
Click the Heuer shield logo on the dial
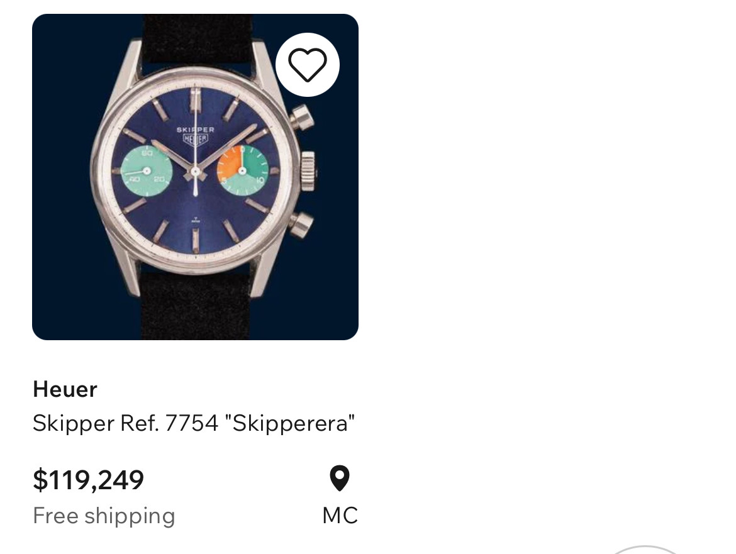coord(195,140)
